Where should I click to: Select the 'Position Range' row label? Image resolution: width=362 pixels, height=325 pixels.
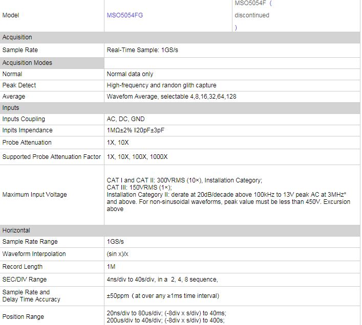tap(23, 317)
